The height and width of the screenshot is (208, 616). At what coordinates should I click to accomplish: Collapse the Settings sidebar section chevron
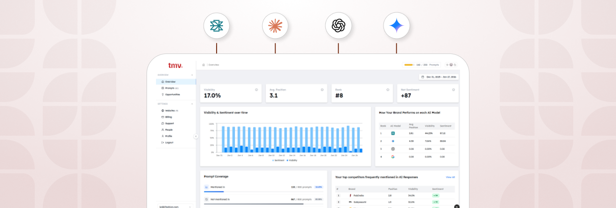(x=192, y=104)
